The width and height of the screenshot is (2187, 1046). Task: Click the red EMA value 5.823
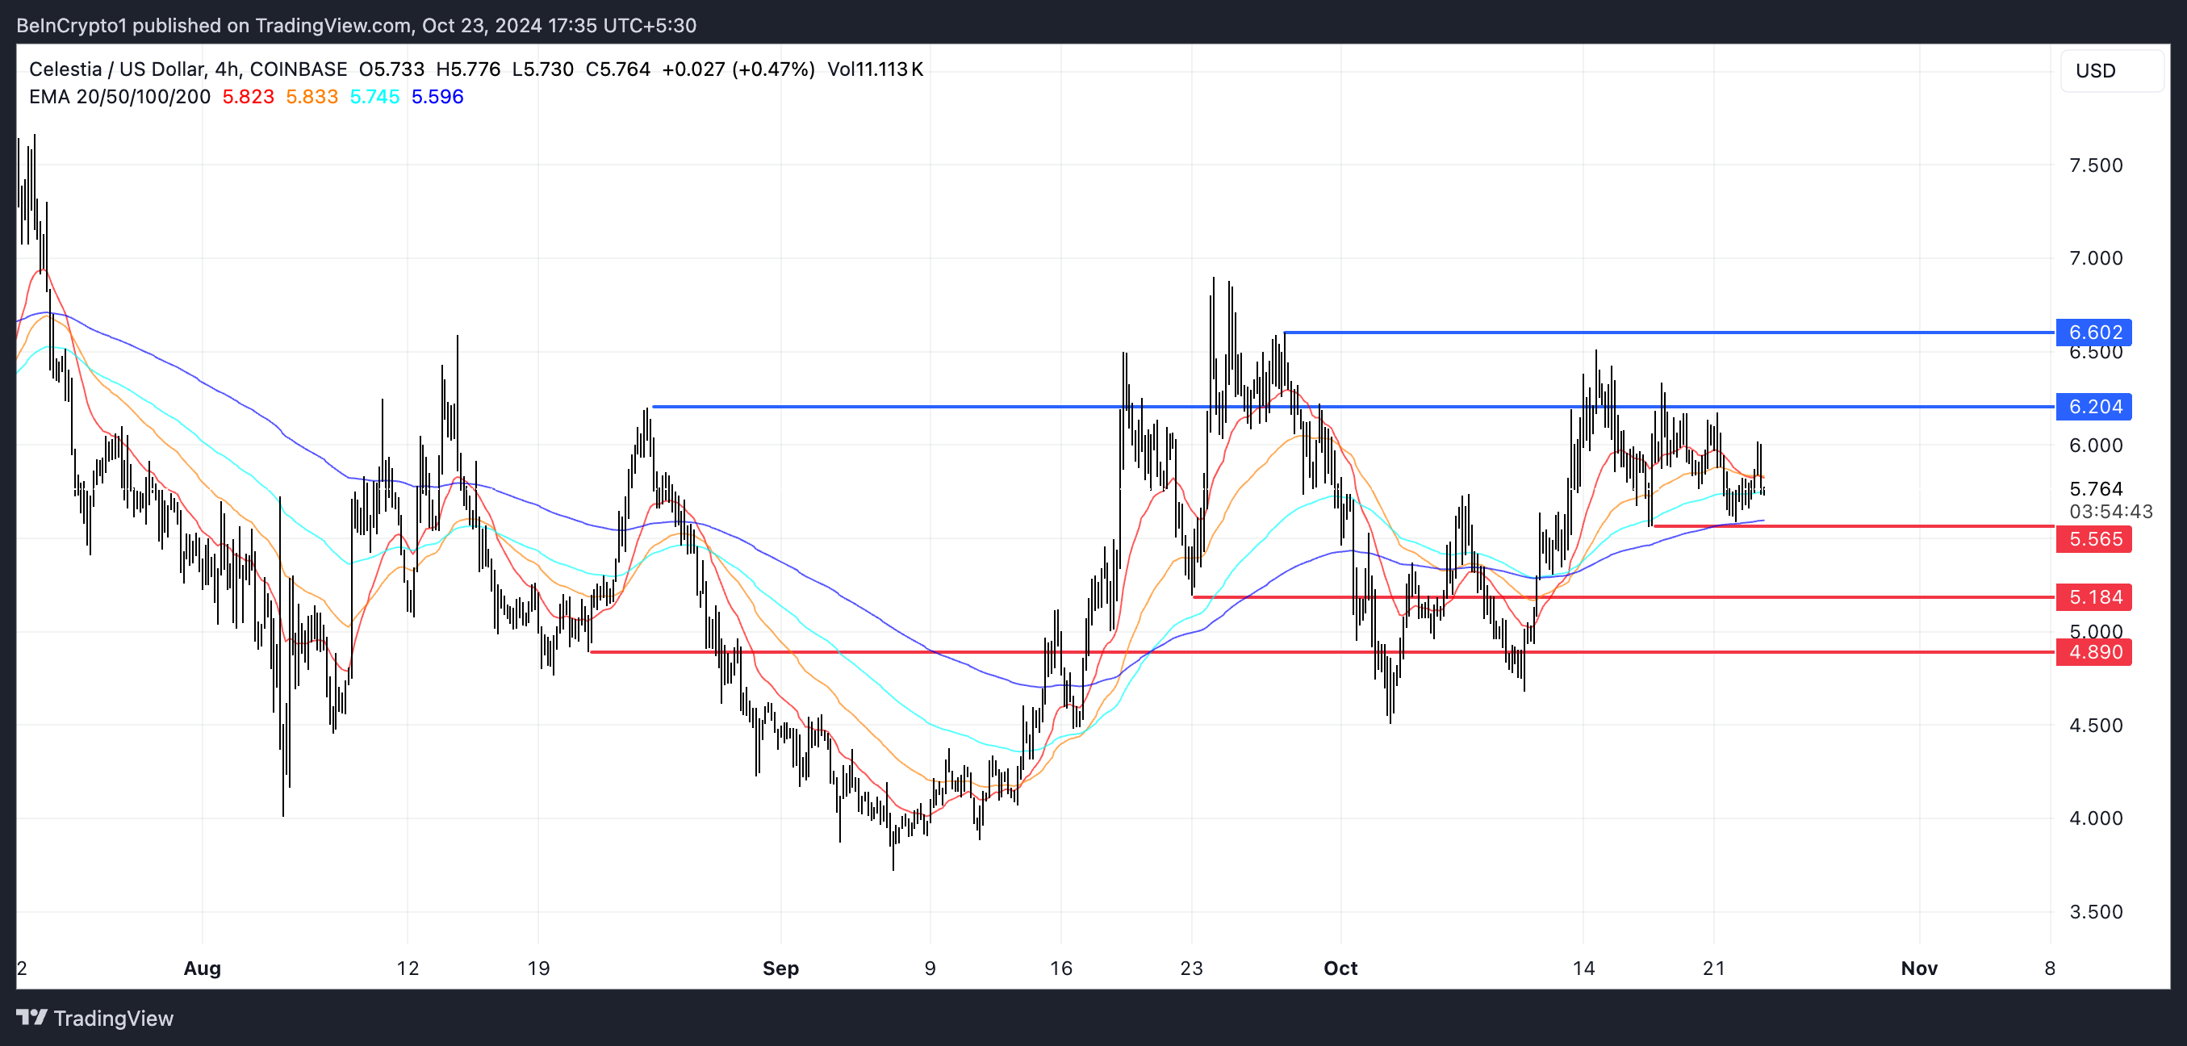[x=248, y=97]
